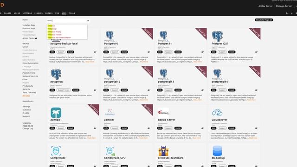Open the Results Per Page 24 selector
The height and width of the screenshot is (167, 297).
pyautogui.click(x=264, y=20)
